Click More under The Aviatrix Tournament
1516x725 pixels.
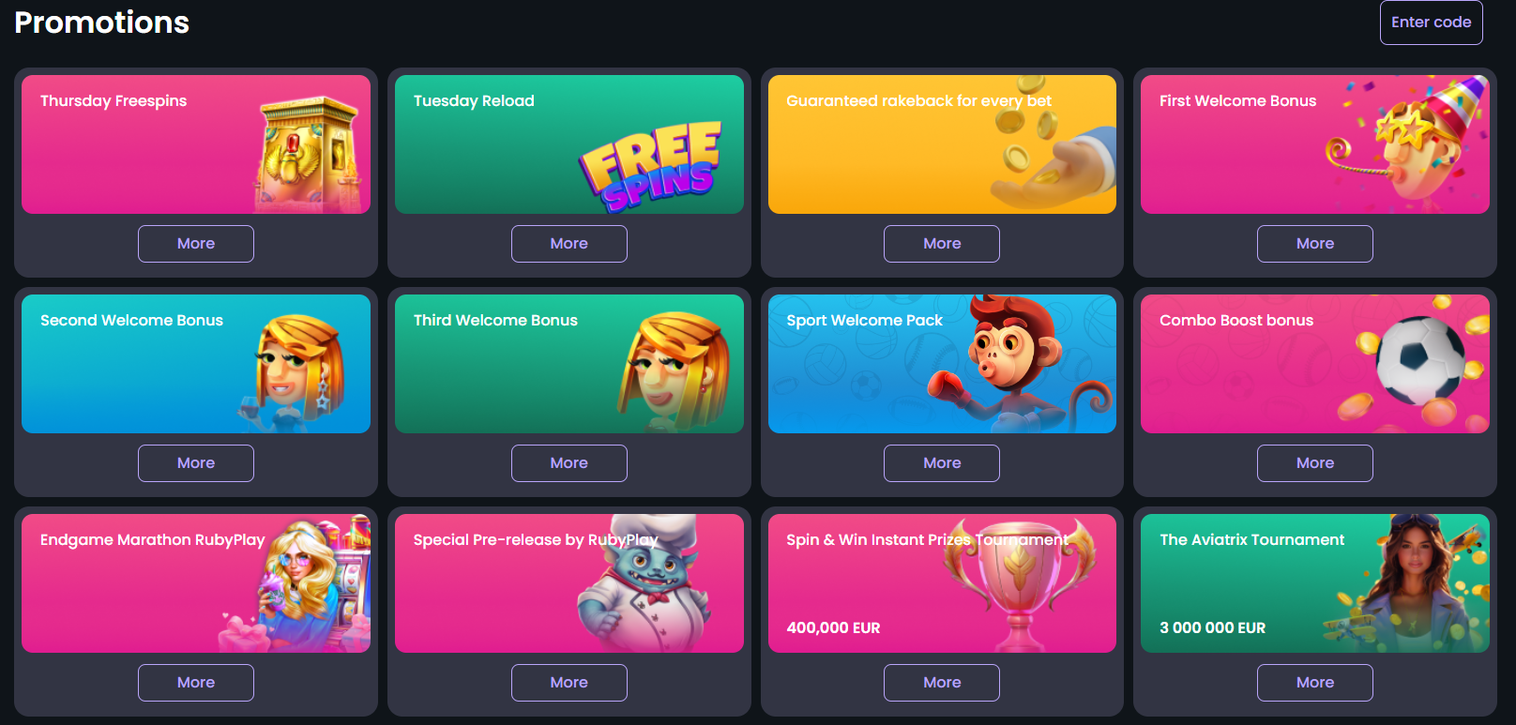point(1315,683)
